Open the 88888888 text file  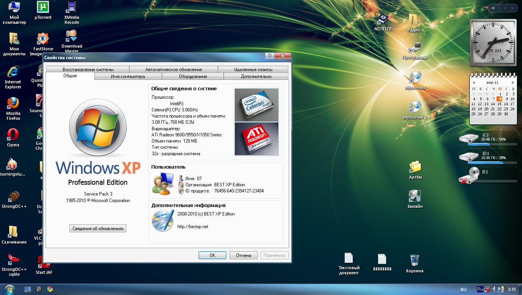[382, 262]
